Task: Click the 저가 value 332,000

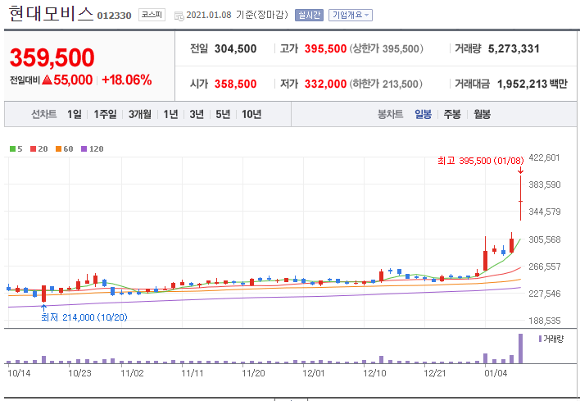Action: 325,84
